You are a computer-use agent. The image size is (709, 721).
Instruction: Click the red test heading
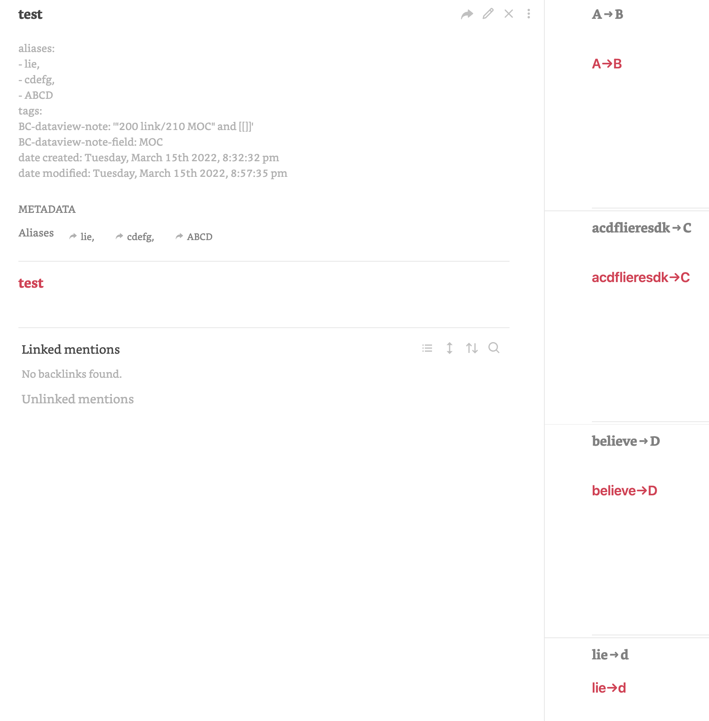pyautogui.click(x=31, y=283)
